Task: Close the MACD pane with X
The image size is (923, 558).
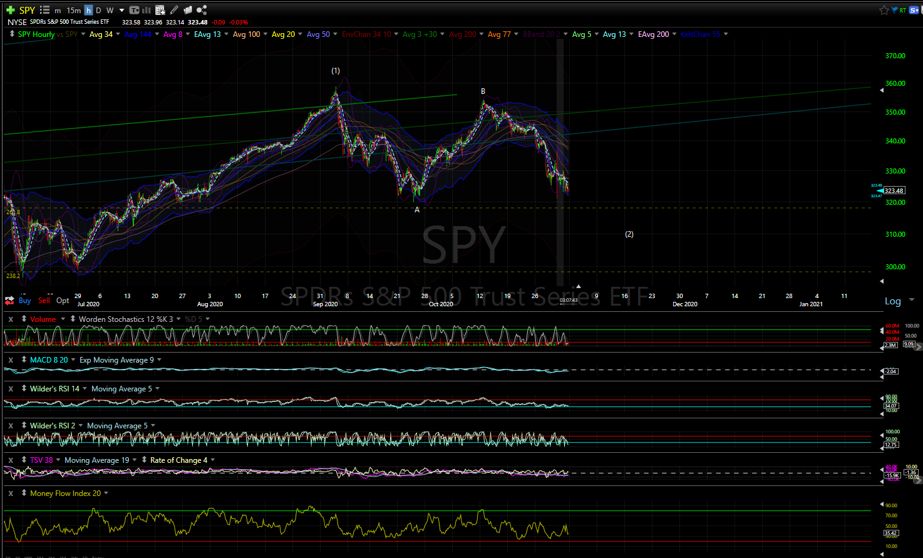Action: [11, 360]
